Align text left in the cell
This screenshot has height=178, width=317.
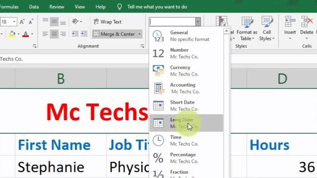pos(45,34)
